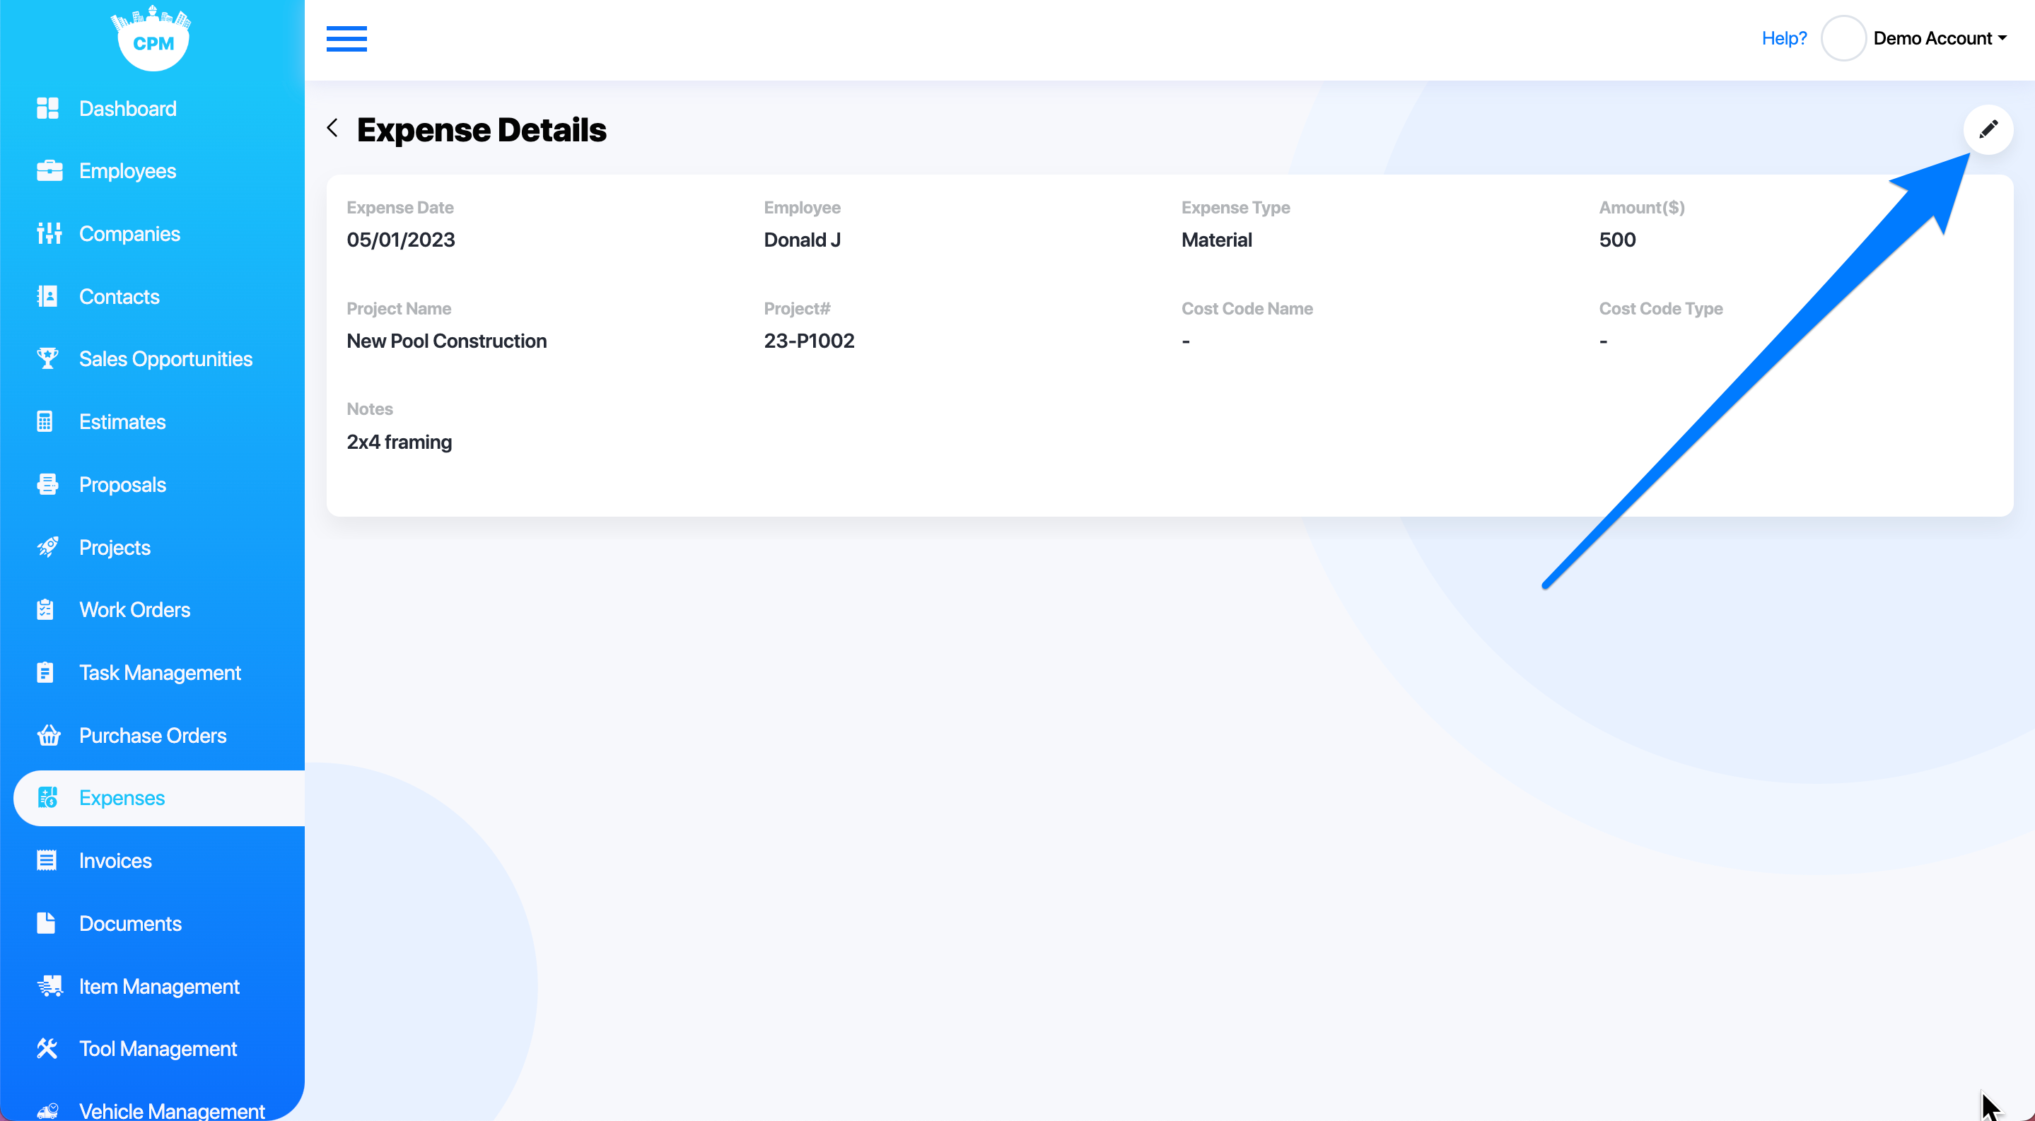Navigate to Documents

130,923
